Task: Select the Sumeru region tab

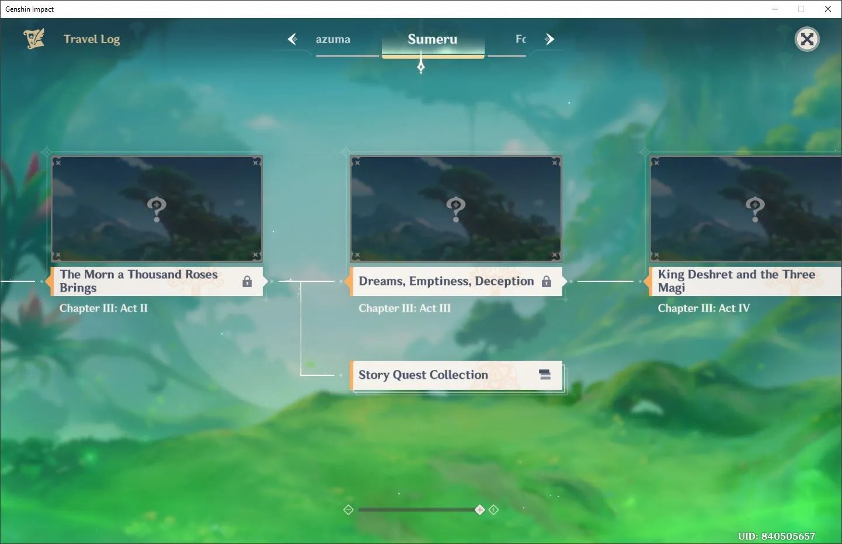Action: coord(433,39)
